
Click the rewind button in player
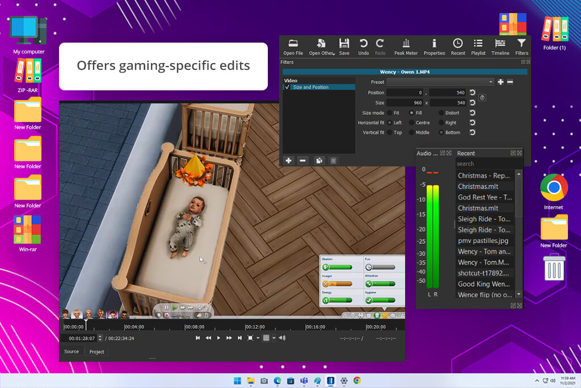(208, 338)
